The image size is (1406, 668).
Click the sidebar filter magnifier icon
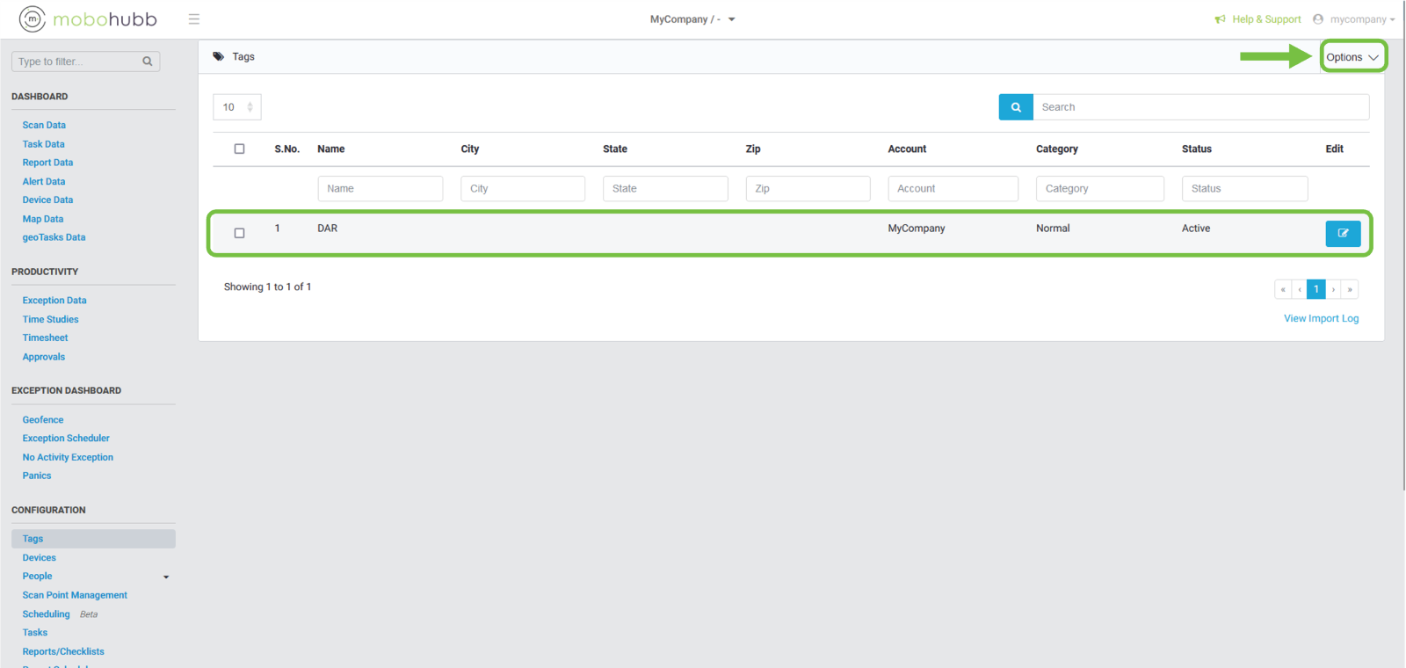click(148, 62)
